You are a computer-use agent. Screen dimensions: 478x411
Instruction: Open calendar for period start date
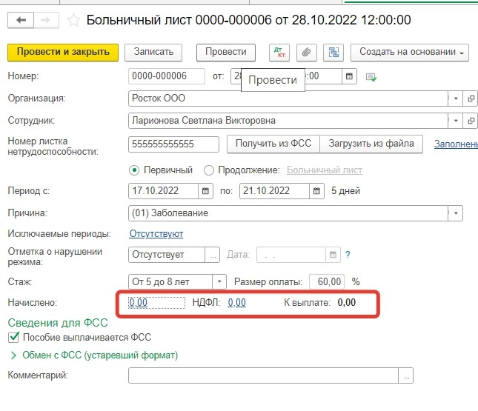click(x=205, y=191)
